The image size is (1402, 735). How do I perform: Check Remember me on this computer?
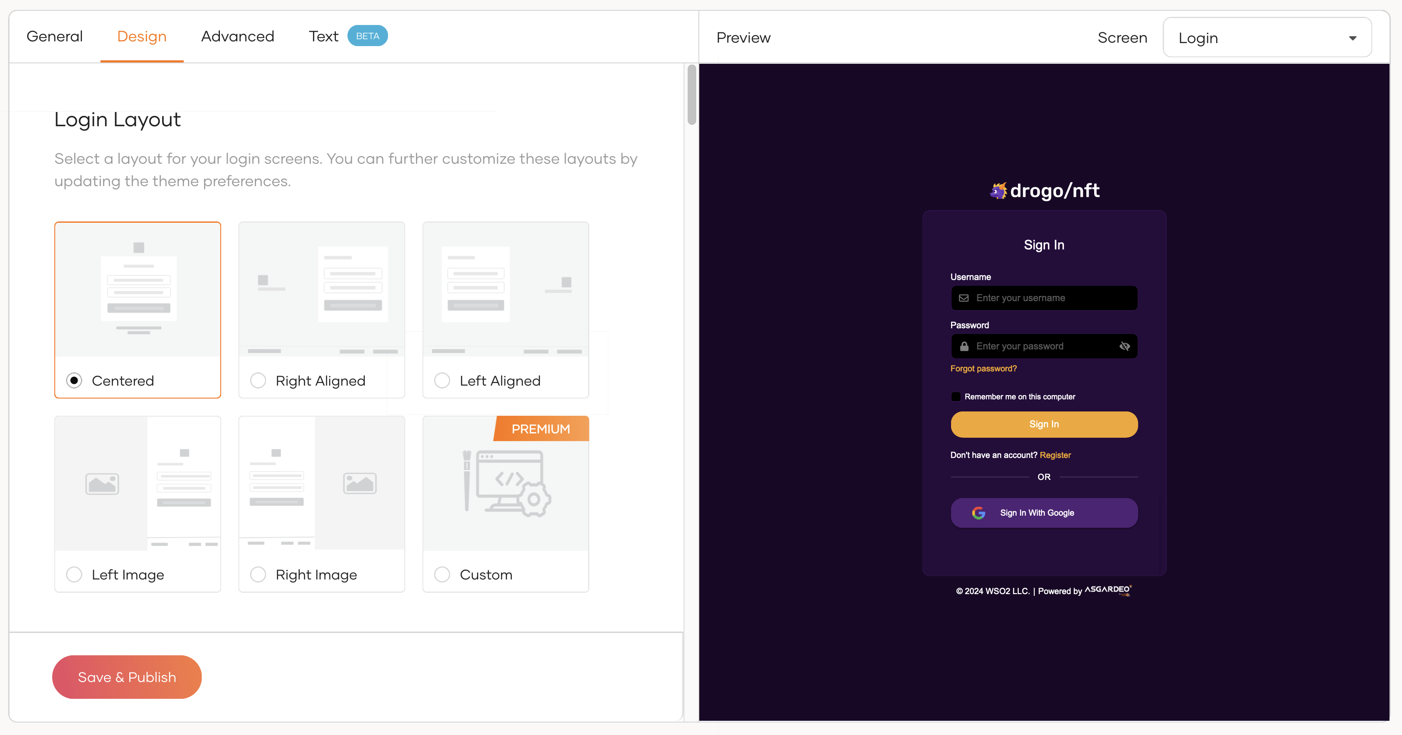[956, 397]
